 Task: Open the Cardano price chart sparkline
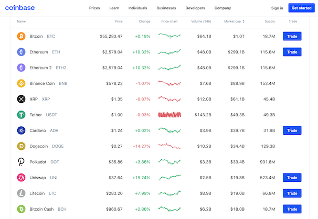tap(169, 130)
